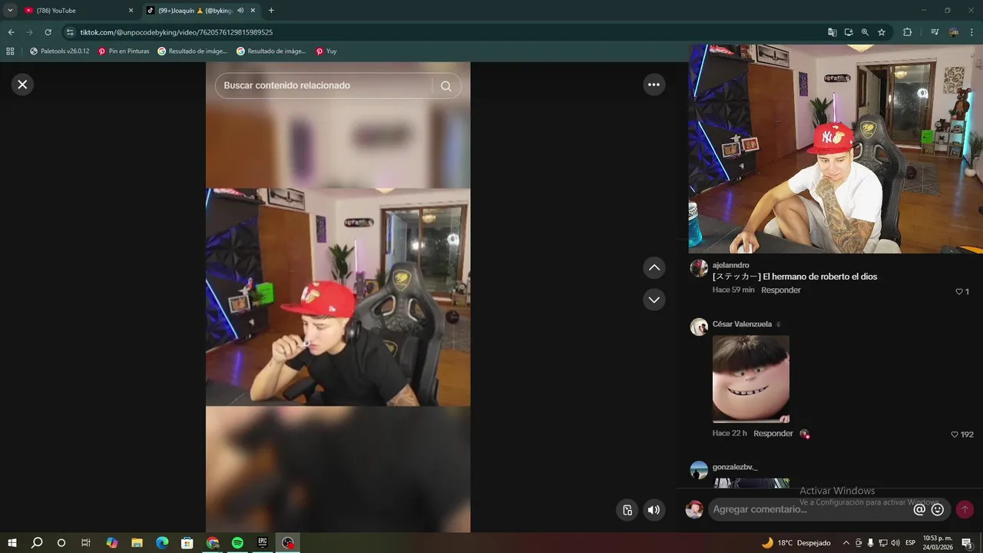Mute the TikTok tab via audio indicator
Viewport: 983px width, 553px height.
click(x=240, y=11)
